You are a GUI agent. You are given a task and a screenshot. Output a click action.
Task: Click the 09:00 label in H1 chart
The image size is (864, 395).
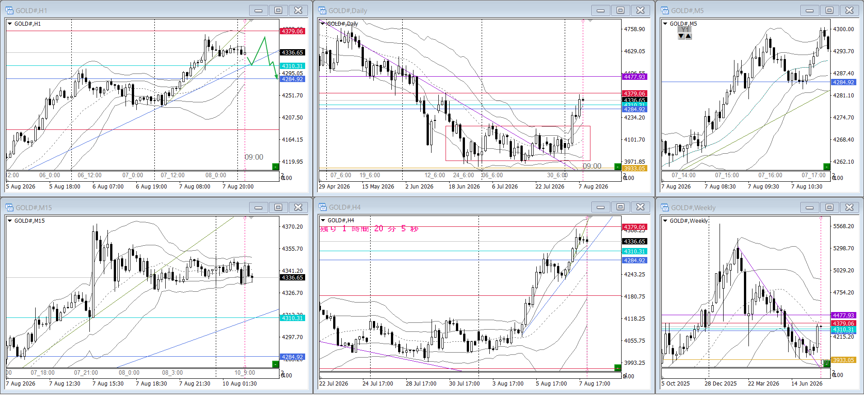(x=254, y=157)
